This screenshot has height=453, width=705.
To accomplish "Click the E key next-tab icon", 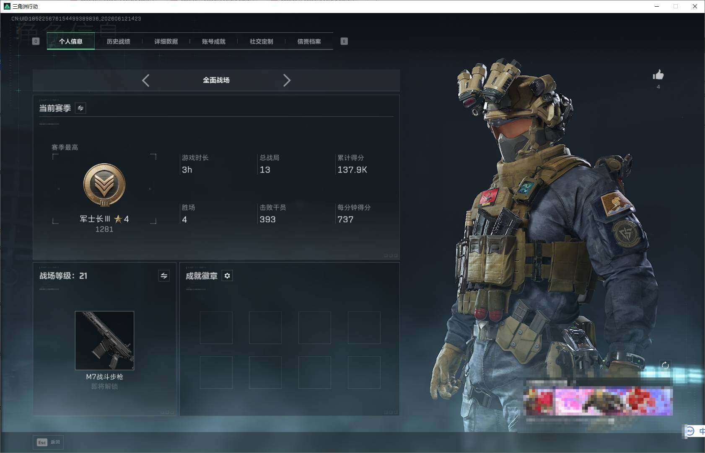I will [344, 41].
